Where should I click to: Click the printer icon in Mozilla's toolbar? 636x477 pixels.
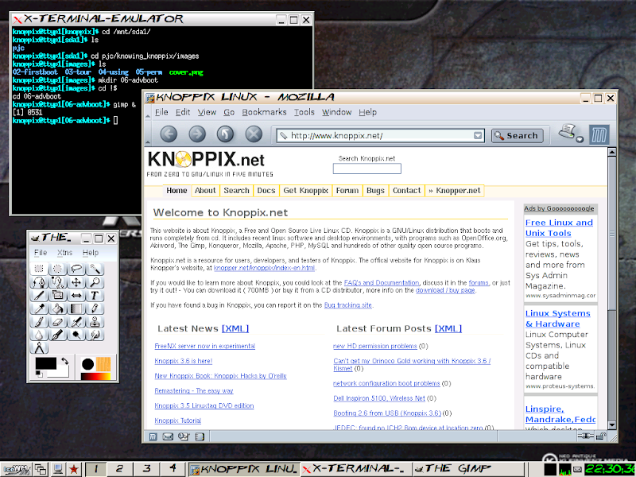[x=566, y=134]
